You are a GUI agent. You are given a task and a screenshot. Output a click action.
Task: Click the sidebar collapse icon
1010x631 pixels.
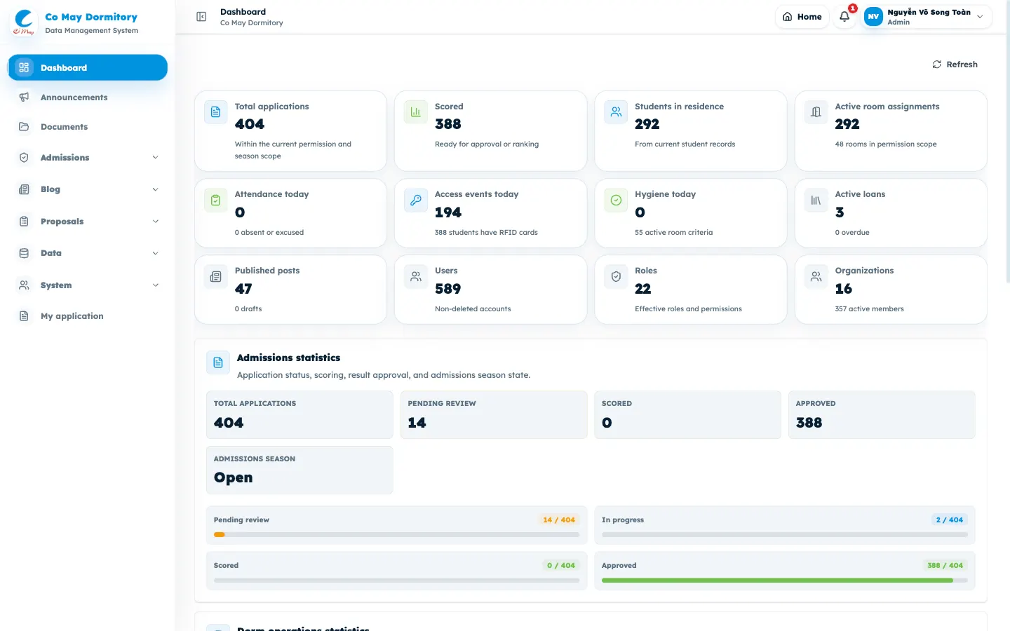[201, 17]
